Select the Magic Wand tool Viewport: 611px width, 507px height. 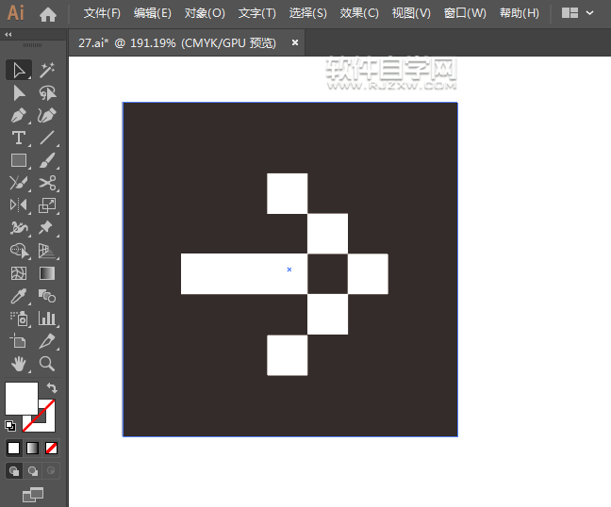pos(47,71)
